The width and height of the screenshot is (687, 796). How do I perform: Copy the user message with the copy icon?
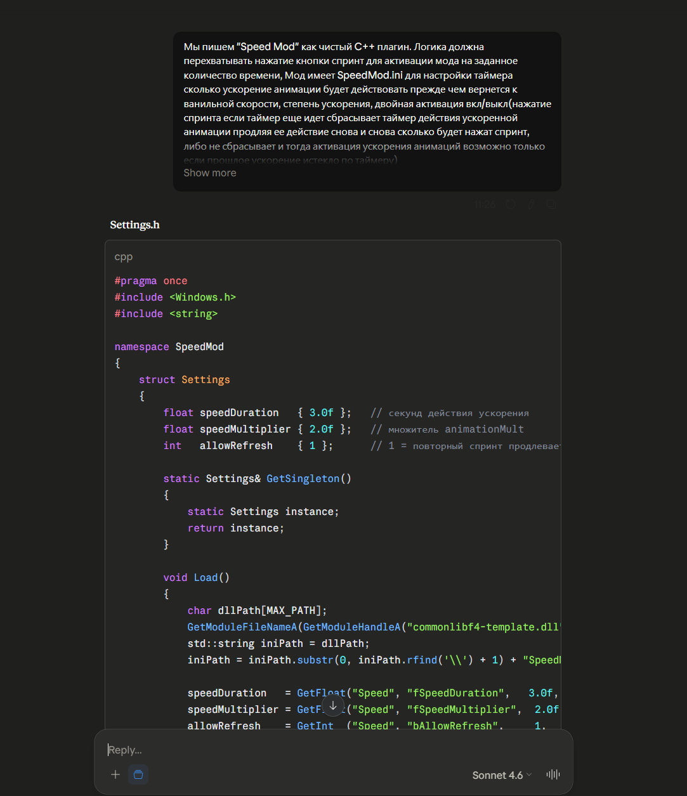(551, 204)
